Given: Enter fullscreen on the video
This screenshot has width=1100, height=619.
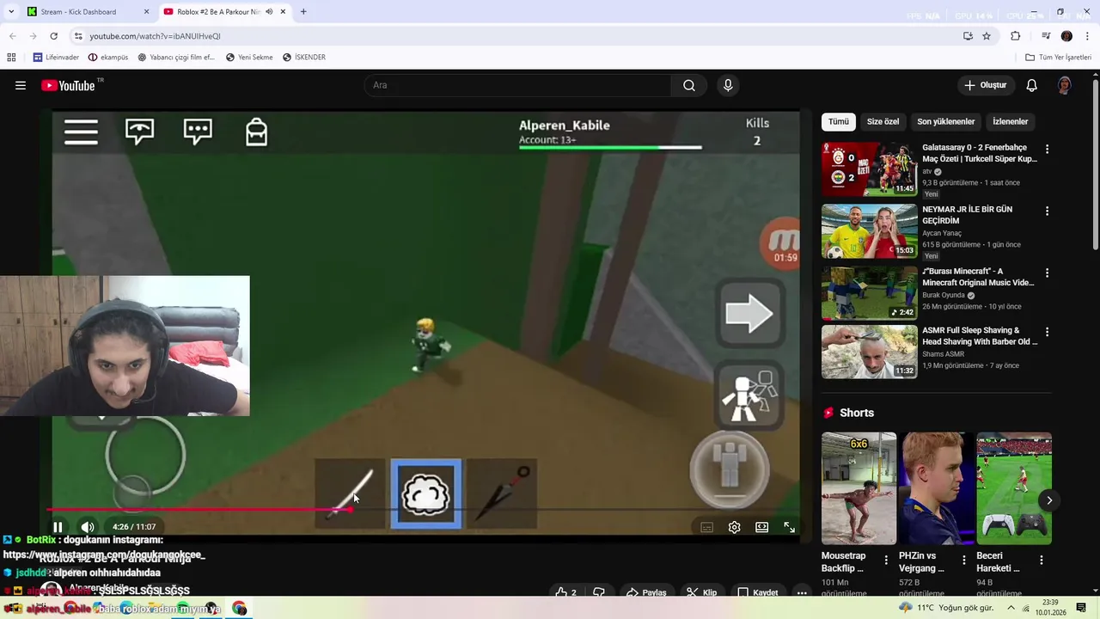Looking at the screenshot, I should click(789, 527).
